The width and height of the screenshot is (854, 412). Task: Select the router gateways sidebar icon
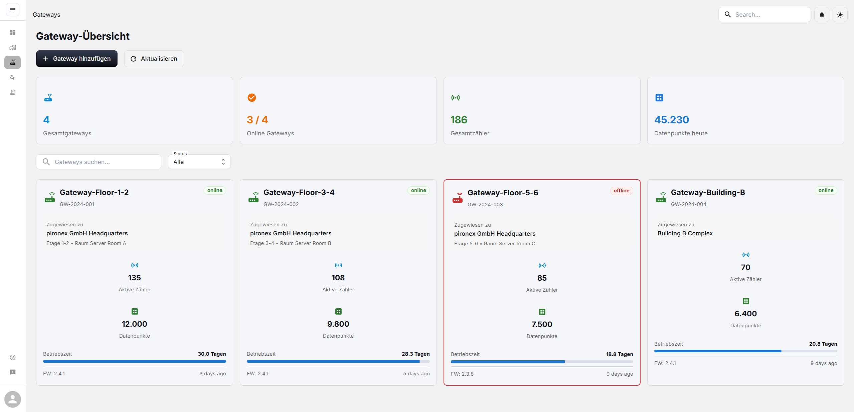(x=13, y=62)
